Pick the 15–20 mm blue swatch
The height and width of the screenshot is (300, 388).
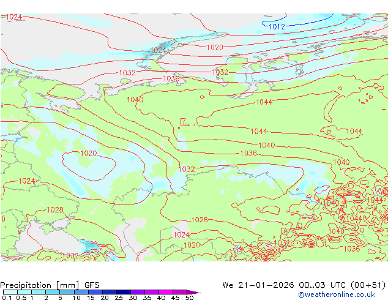coord(95,292)
